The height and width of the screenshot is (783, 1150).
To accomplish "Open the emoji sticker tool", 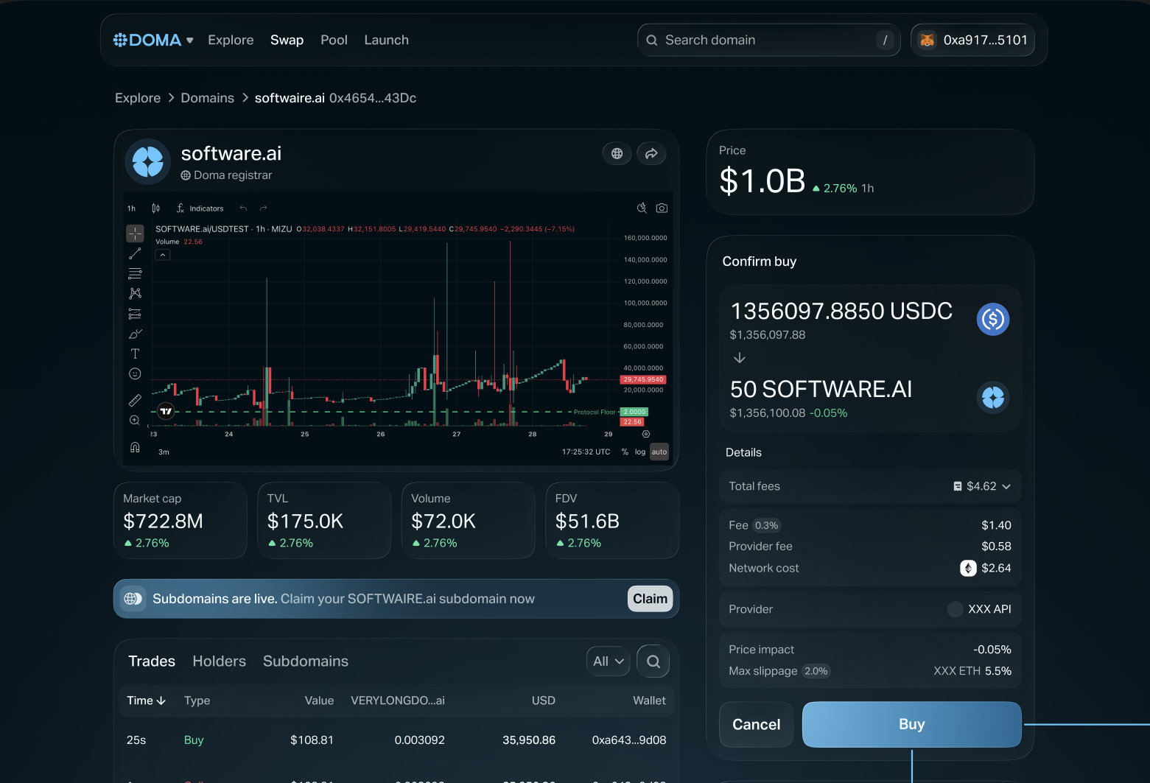I will click(135, 374).
